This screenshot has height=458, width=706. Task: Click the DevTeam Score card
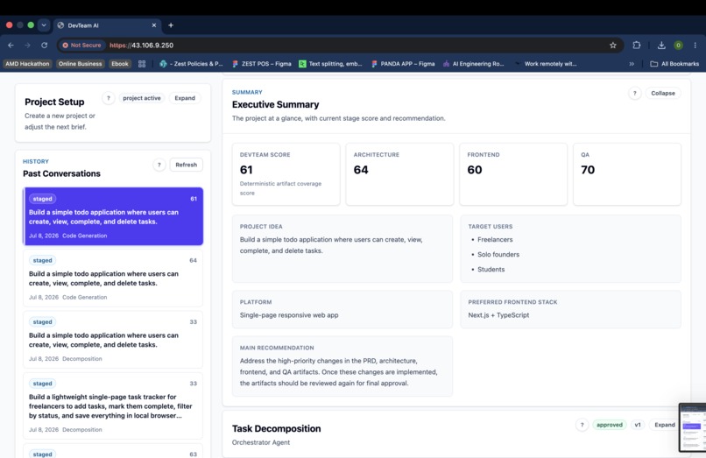[286, 174]
